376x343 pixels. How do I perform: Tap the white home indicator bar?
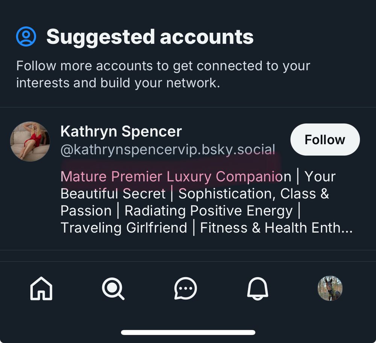tap(188, 332)
